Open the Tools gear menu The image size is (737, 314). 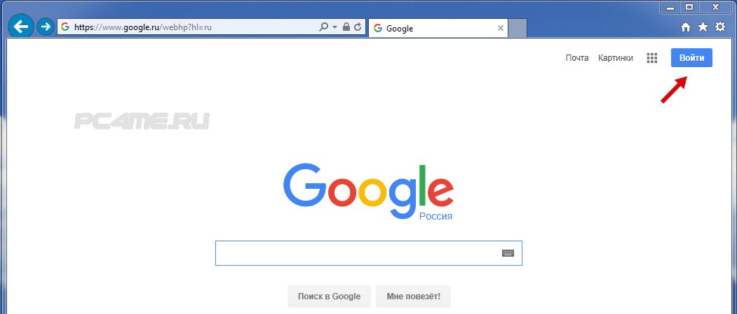720,27
